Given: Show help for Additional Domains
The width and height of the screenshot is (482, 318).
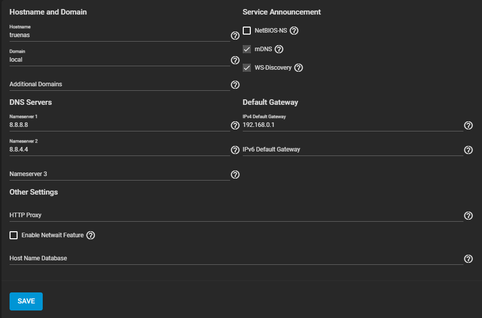Looking at the screenshot, I should coord(235,85).
